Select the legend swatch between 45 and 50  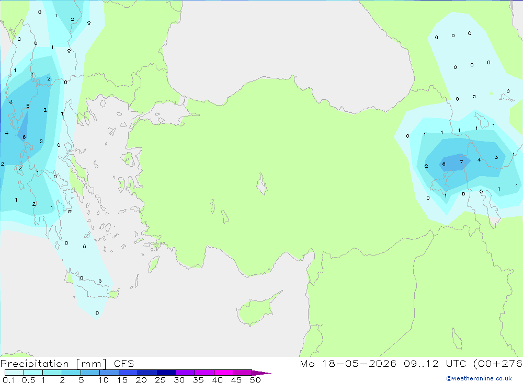pyautogui.click(x=243, y=373)
